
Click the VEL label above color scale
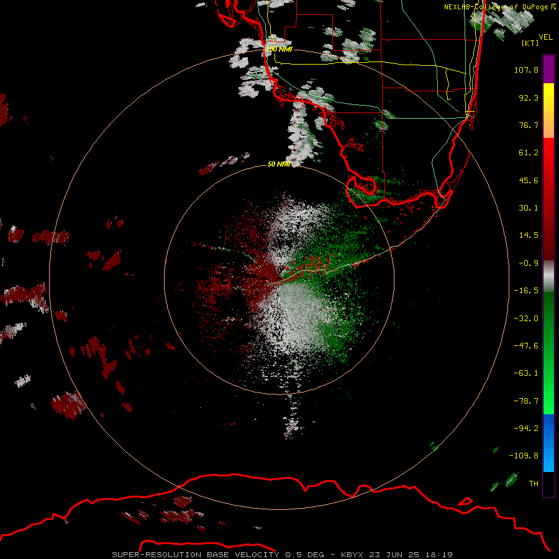pos(545,37)
